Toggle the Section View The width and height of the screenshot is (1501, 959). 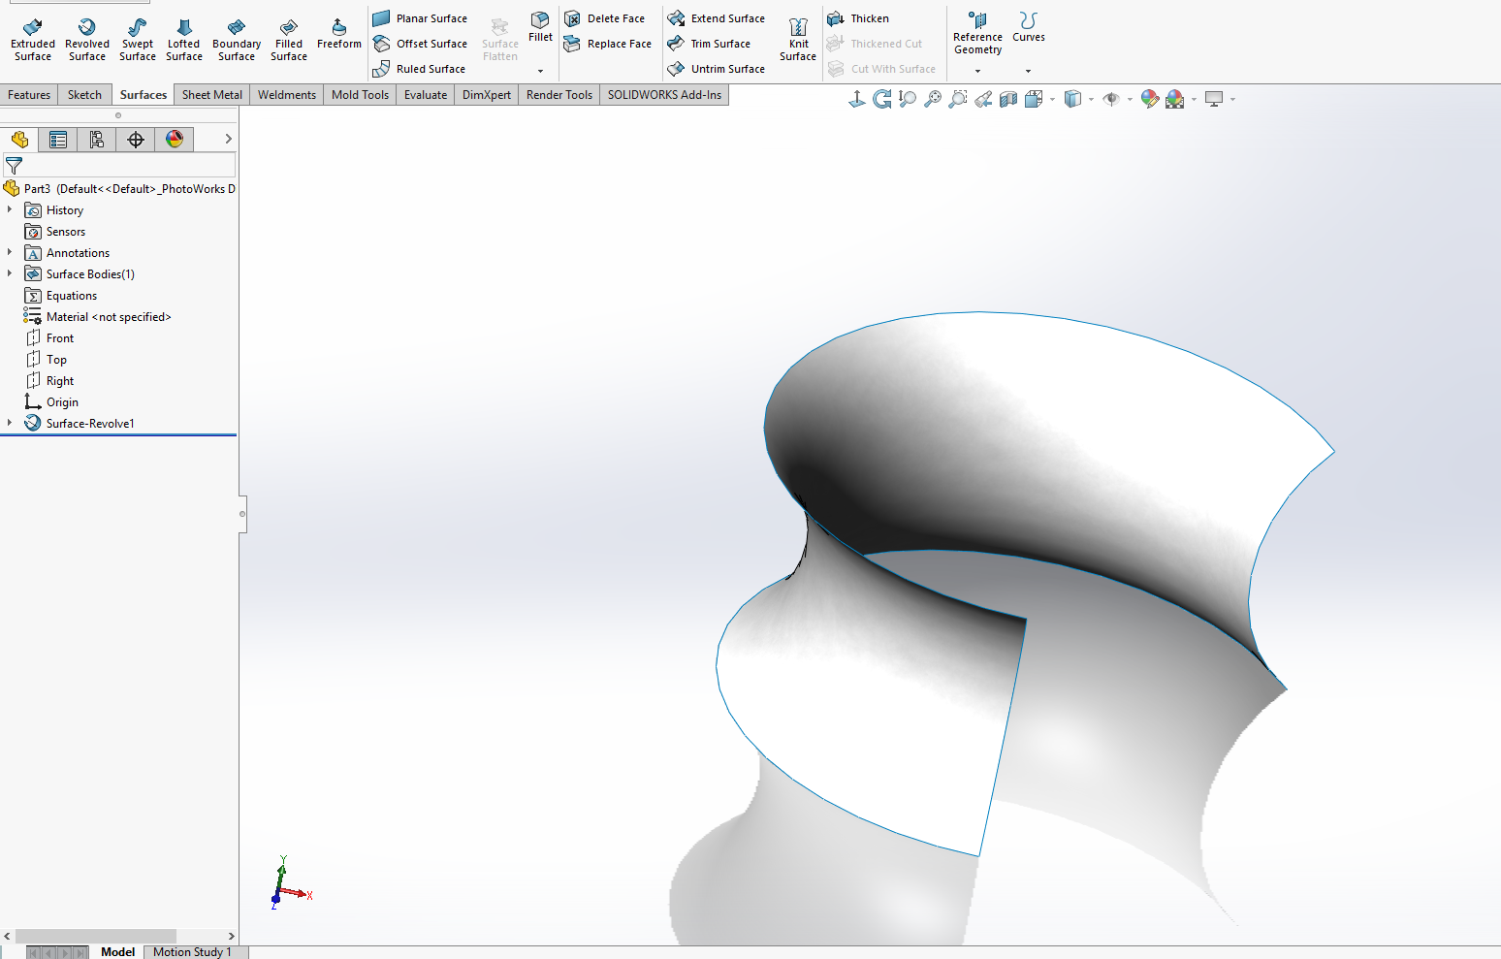pyautogui.click(x=1007, y=99)
